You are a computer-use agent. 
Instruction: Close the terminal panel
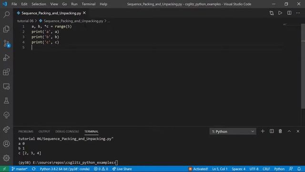[298, 131]
